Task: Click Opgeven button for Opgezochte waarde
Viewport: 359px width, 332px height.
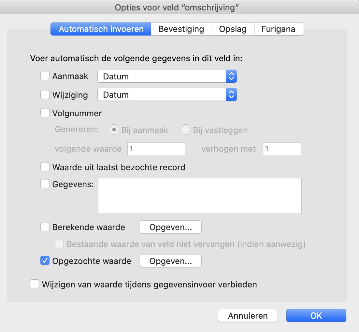Action: click(171, 261)
